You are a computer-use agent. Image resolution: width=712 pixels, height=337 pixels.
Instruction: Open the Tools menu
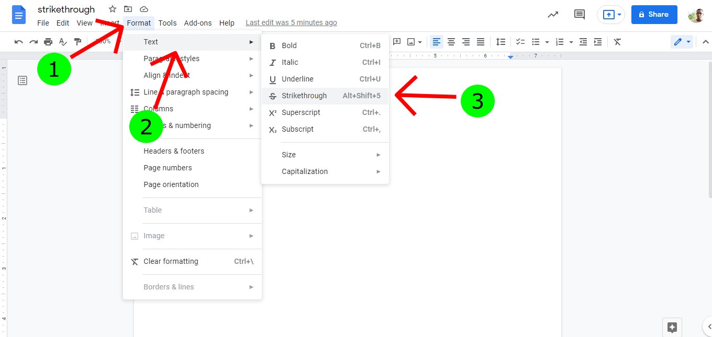point(167,22)
